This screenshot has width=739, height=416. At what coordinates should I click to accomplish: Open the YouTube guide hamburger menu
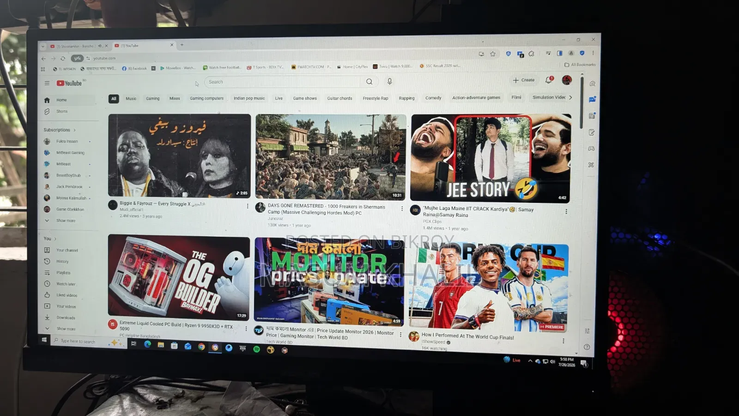47,83
